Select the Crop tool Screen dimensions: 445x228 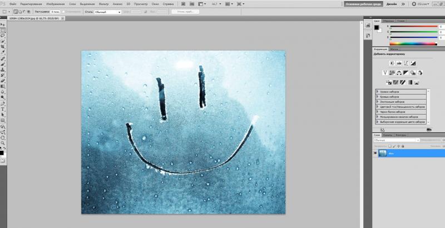point(3,47)
